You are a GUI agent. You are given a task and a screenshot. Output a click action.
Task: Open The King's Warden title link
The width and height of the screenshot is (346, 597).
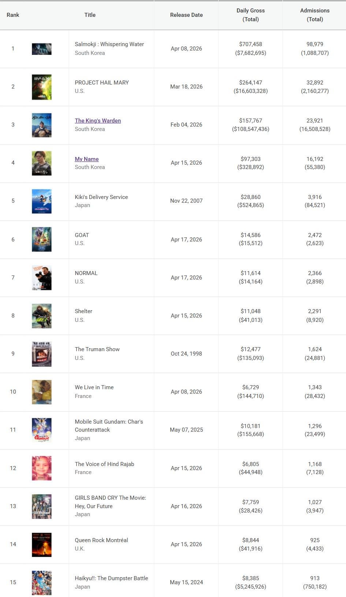(98, 121)
